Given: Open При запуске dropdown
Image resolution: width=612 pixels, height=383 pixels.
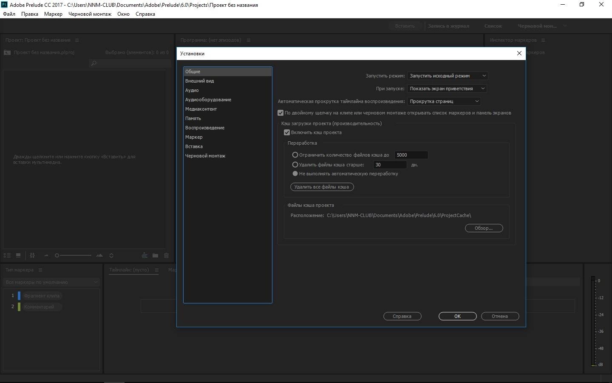Looking at the screenshot, I should pyautogui.click(x=447, y=89).
